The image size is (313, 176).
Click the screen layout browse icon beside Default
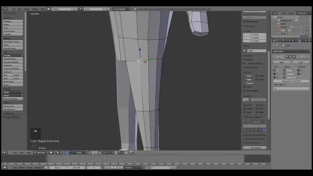(x=49, y=9)
